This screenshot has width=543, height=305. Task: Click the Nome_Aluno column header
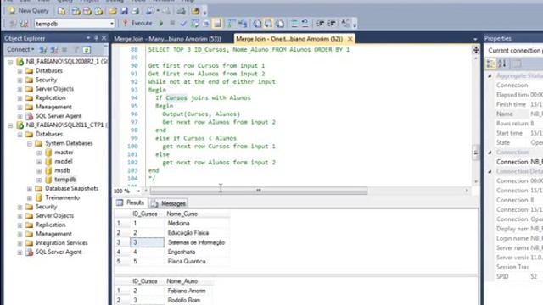point(182,281)
